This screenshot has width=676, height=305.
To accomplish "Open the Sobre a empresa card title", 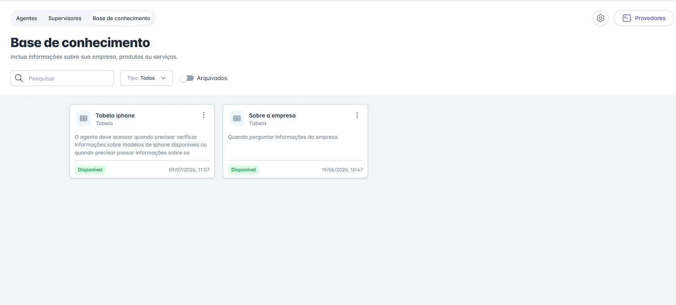I will pos(272,115).
